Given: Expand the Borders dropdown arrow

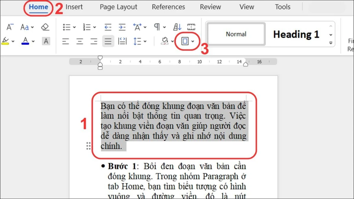Looking at the screenshot, I should (193, 41).
